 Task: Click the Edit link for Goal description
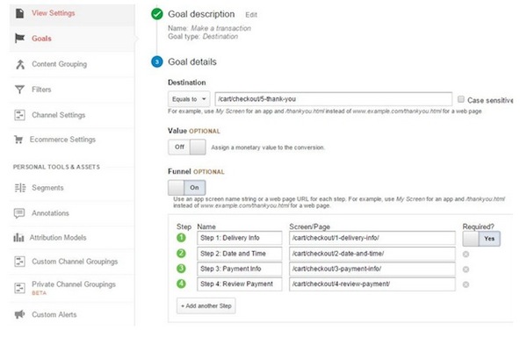[251, 15]
